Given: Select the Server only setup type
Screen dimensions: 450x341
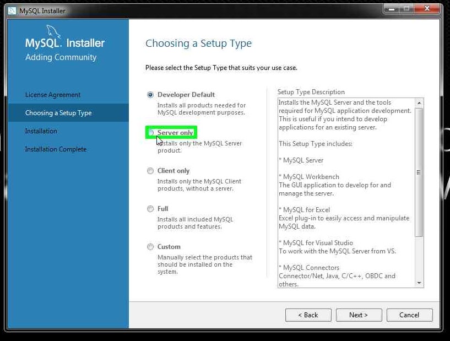Looking at the screenshot, I should (150, 132).
